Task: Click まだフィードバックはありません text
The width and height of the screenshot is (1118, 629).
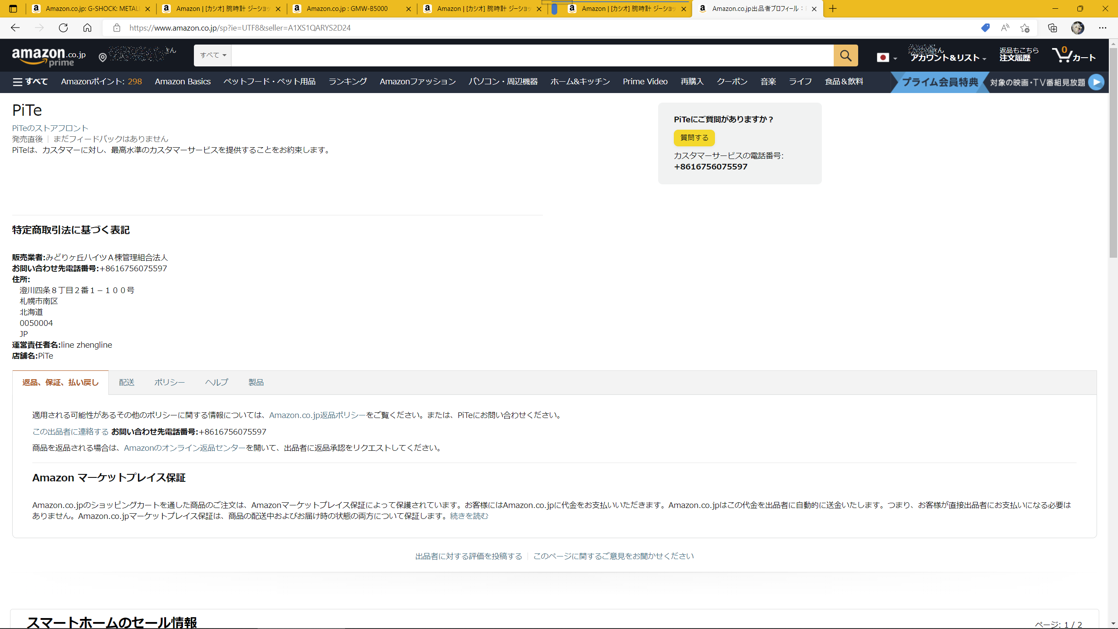Action: point(110,139)
